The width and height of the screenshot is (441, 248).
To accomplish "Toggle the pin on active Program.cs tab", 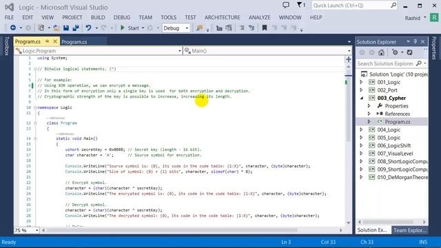I will 47,41.
